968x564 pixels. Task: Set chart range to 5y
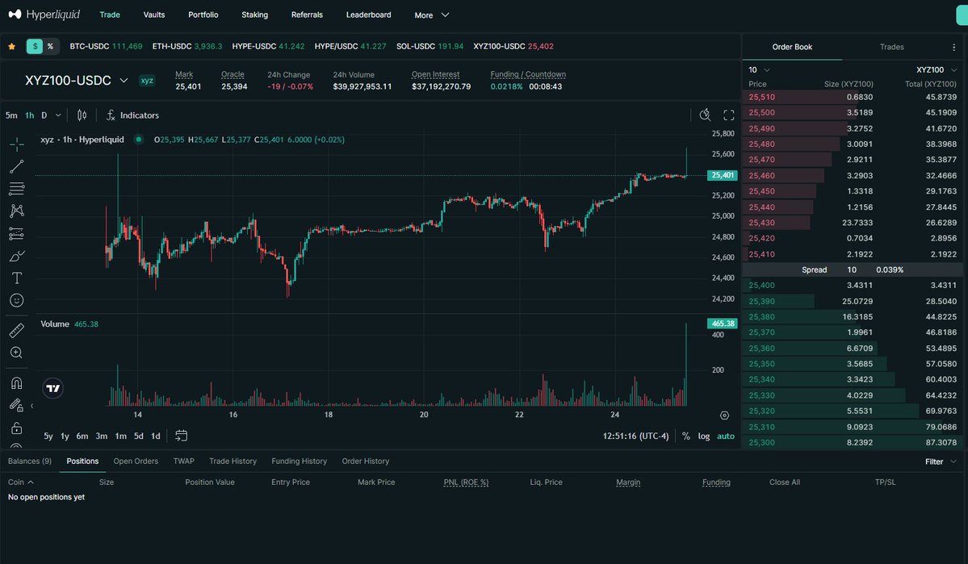click(x=48, y=437)
